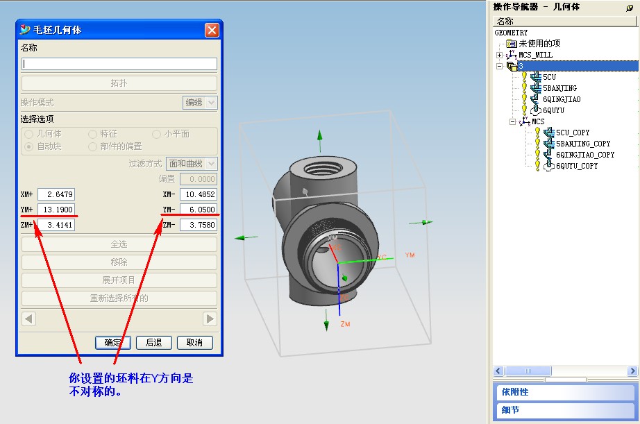Select the 特征 radio option
Image resolution: width=640 pixels, height=424 pixels.
92,134
